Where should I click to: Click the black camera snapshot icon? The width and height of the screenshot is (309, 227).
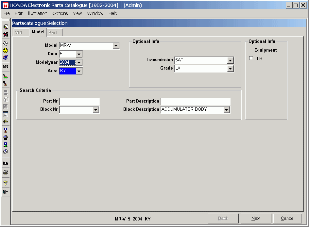click(x=6, y=163)
